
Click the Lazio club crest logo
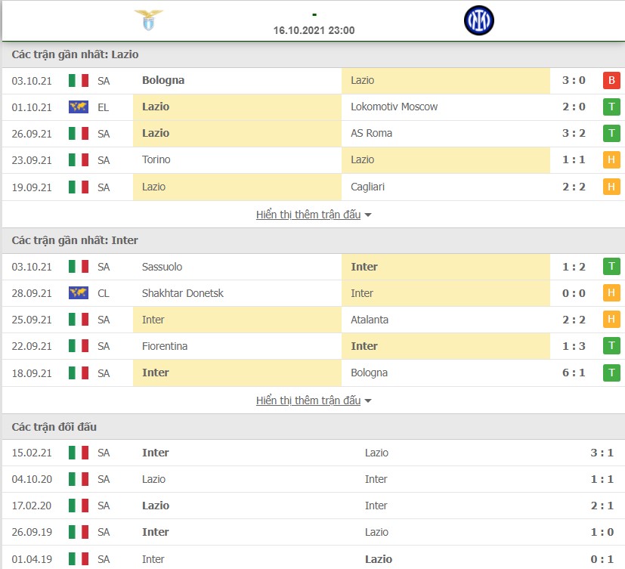tap(148, 20)
